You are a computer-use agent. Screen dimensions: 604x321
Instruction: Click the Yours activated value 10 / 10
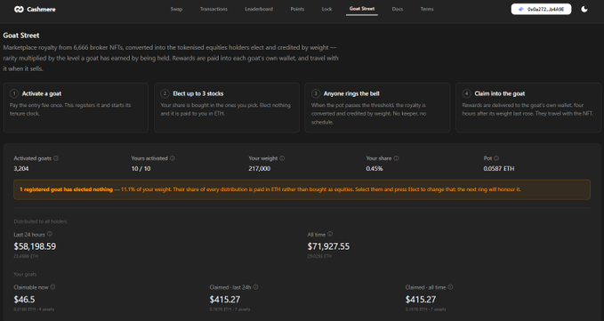141,169
